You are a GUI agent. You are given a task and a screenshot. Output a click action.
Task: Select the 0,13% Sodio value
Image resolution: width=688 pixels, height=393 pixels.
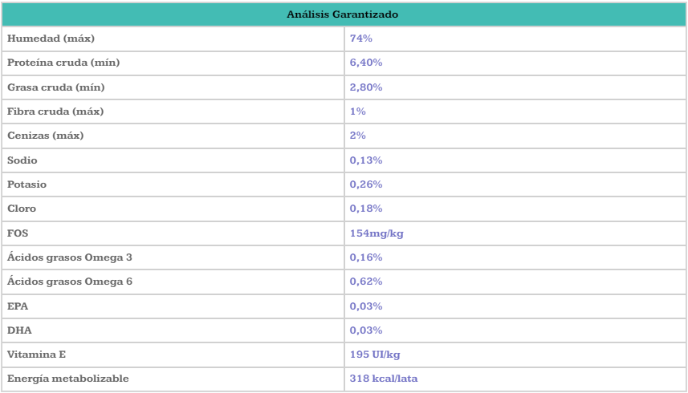click(366, 160)
